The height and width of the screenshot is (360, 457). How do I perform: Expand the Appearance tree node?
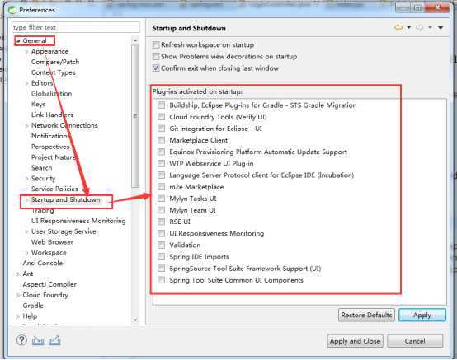[27, 52]
